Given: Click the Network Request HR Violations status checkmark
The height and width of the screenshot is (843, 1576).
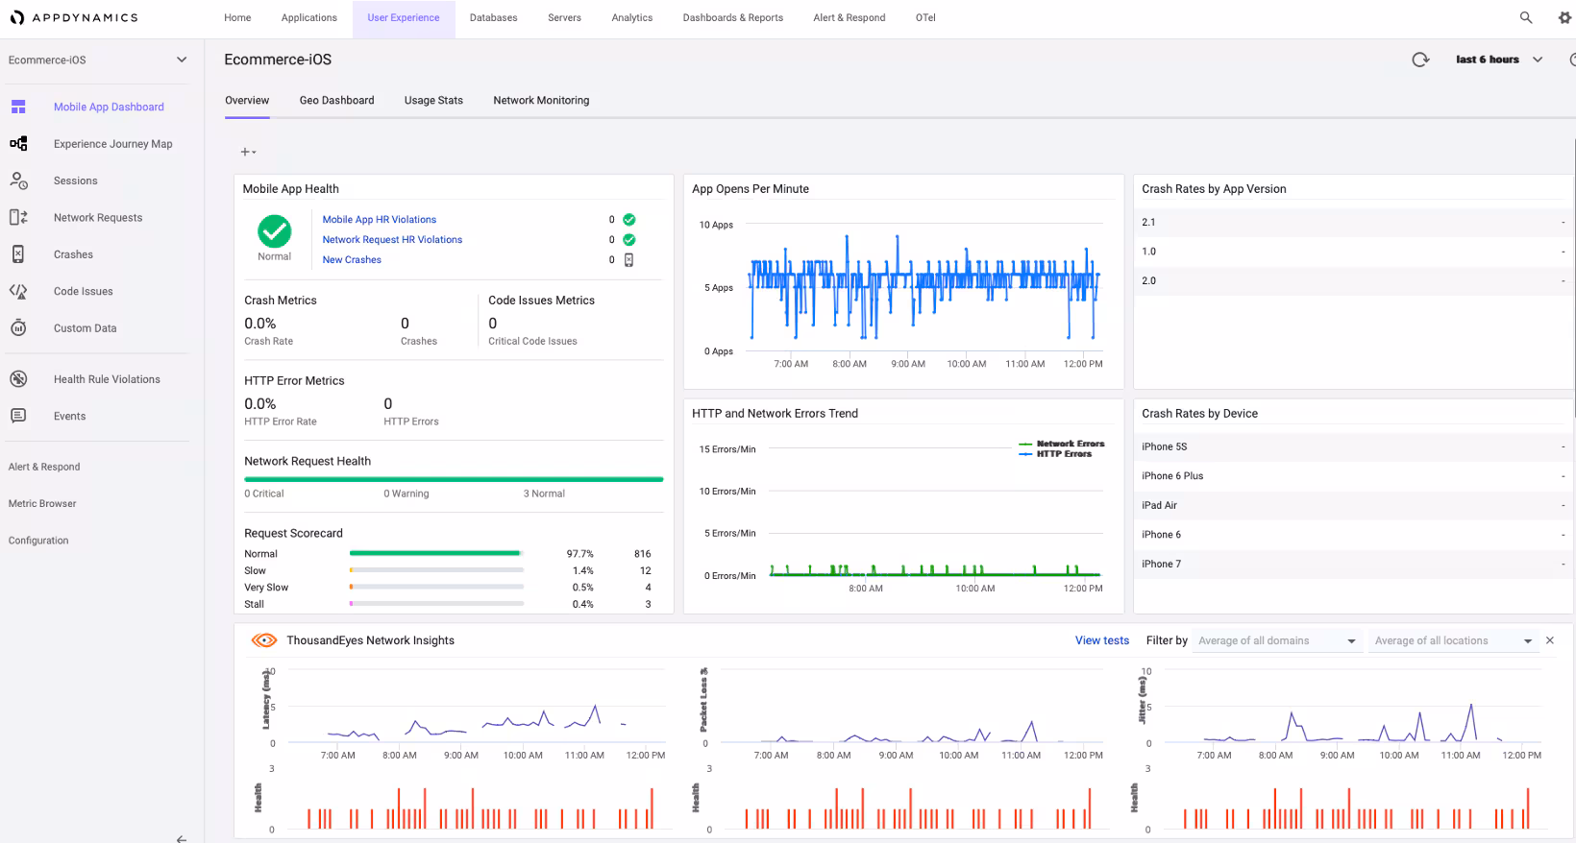Looking at the screenshot, I should [629, 240].
